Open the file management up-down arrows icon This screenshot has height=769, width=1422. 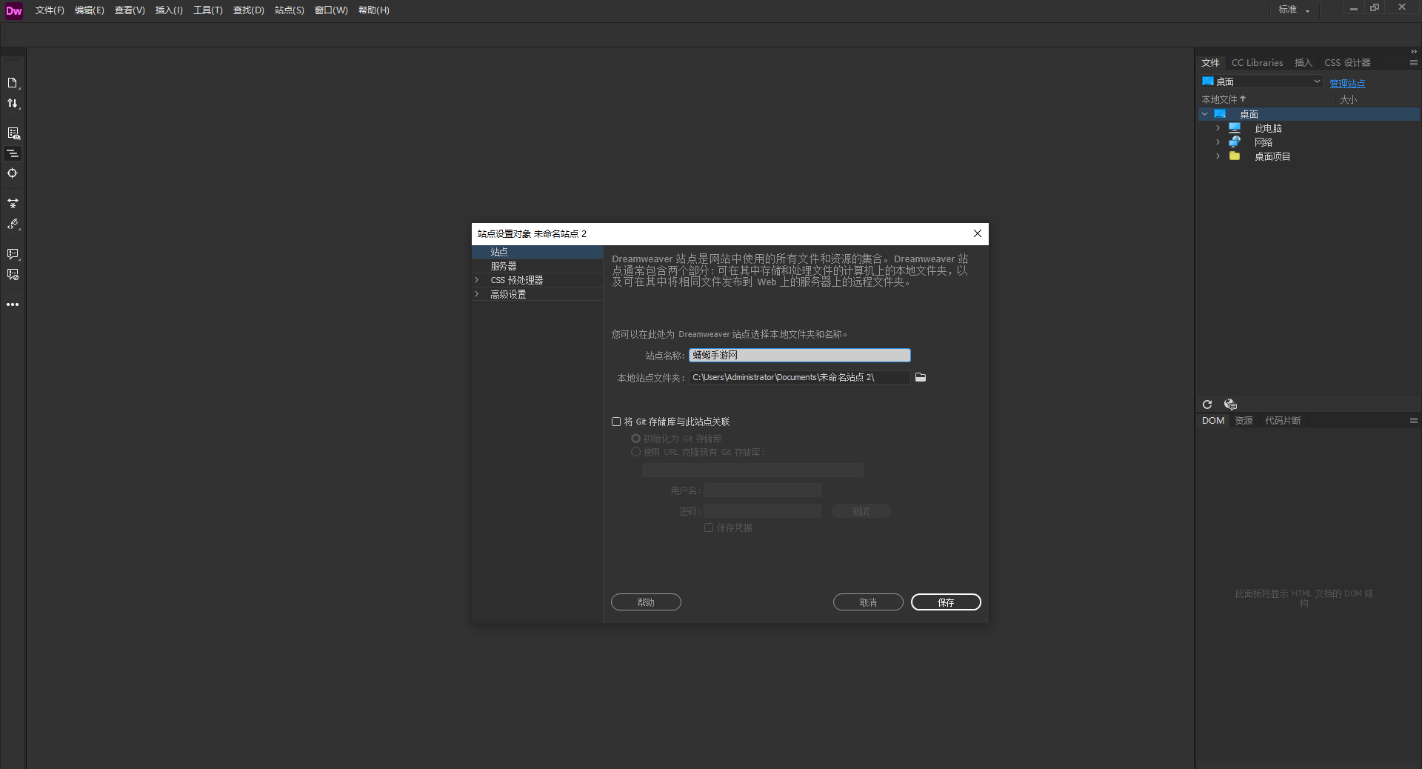13,104
